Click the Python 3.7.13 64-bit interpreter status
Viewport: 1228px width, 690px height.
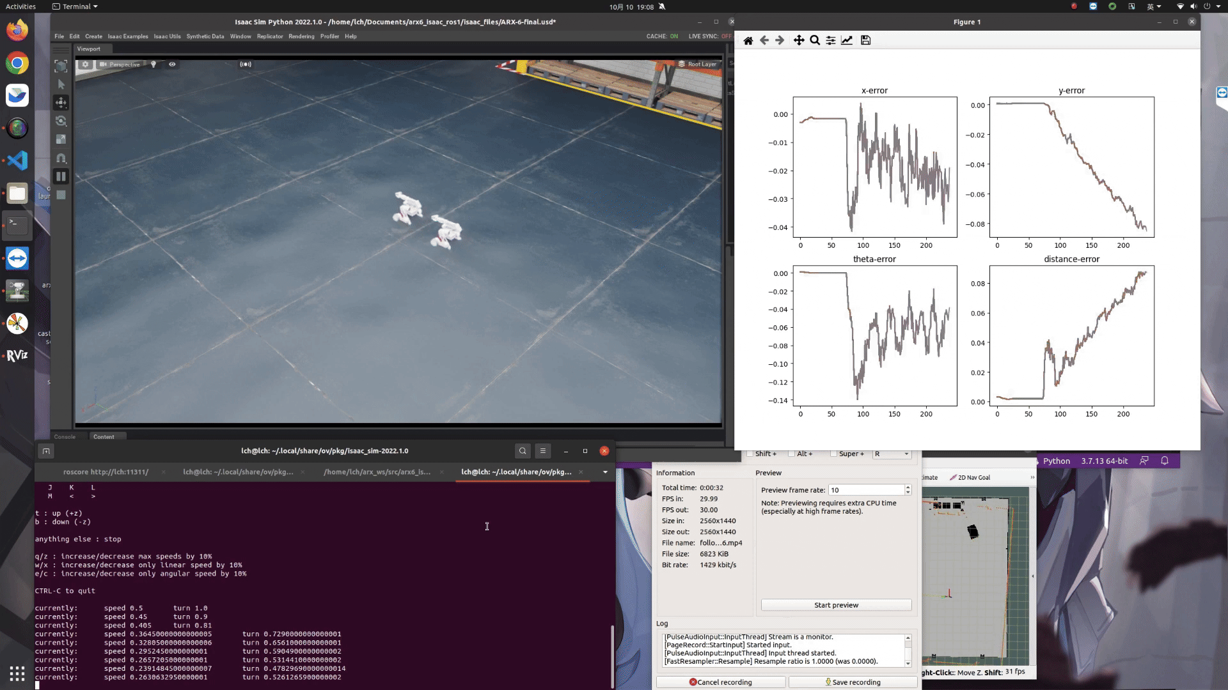coord(1085,461)
